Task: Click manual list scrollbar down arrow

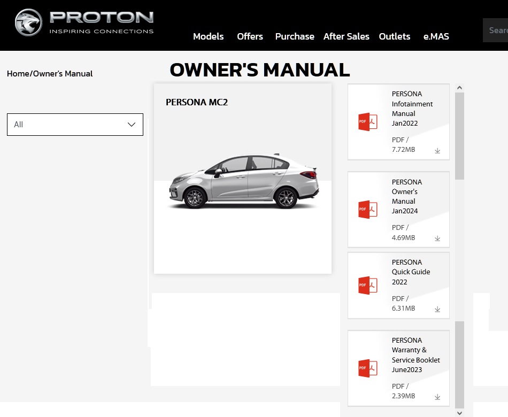Action: click(x=459, y=413)
